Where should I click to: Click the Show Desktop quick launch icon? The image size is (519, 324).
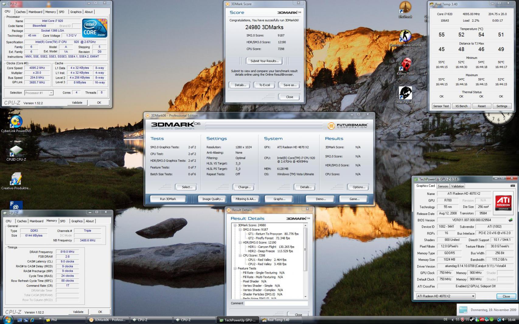[19, 320]
